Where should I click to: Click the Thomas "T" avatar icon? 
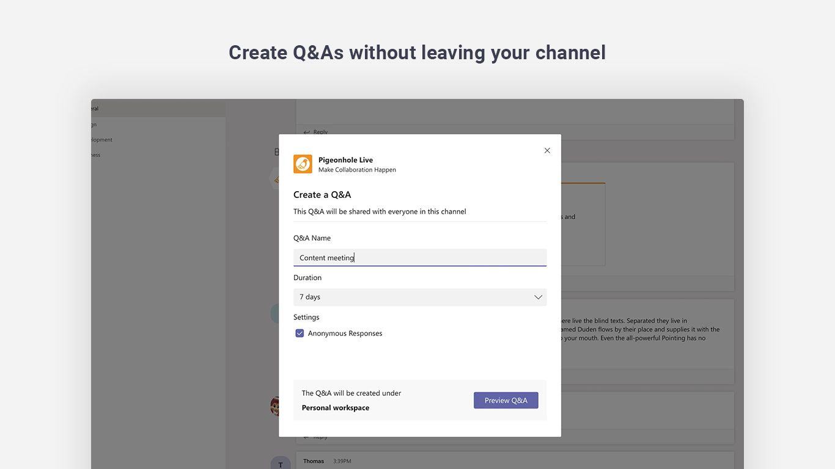(280, 462)
